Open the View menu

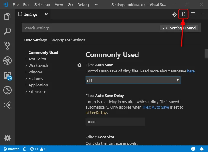59,5
